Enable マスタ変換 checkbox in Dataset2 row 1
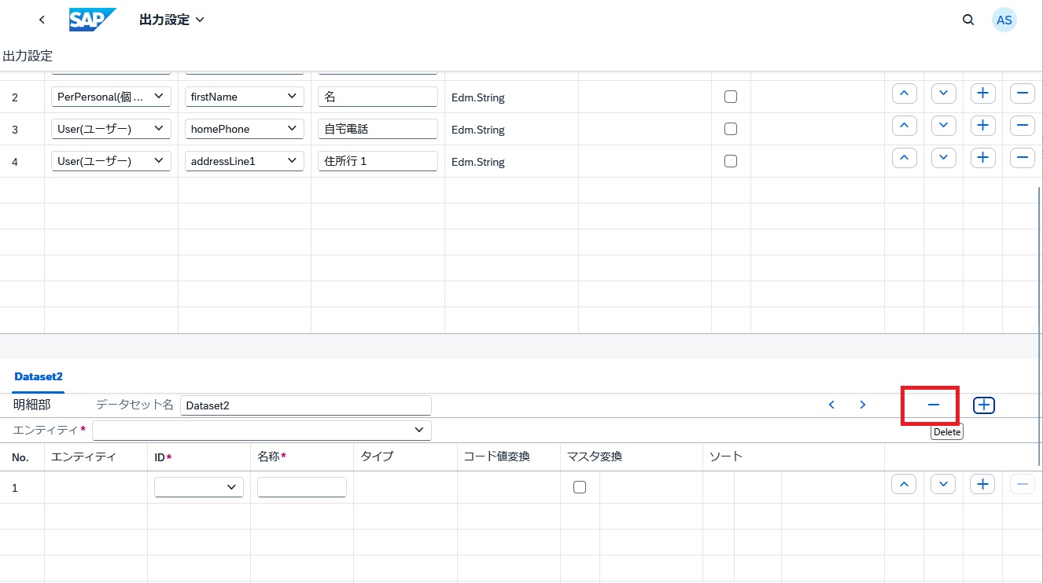The width and height of the screenshot is (1043, 583). [x=580, y=487]
